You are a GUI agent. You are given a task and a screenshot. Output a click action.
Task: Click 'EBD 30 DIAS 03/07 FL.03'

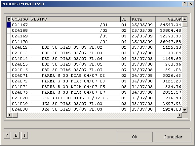coord(72,53)
